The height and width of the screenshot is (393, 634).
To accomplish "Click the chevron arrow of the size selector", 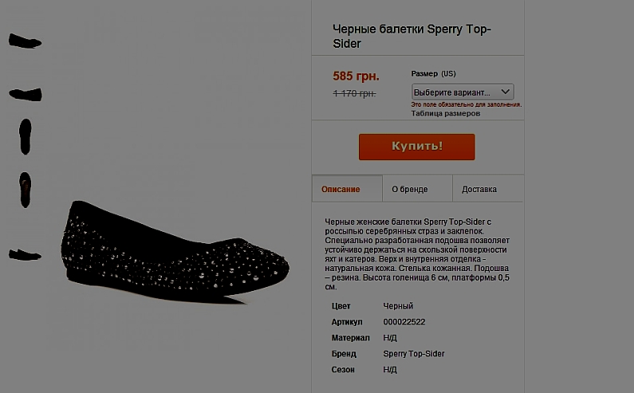I will pyautogui.click(x=506, y=92).
